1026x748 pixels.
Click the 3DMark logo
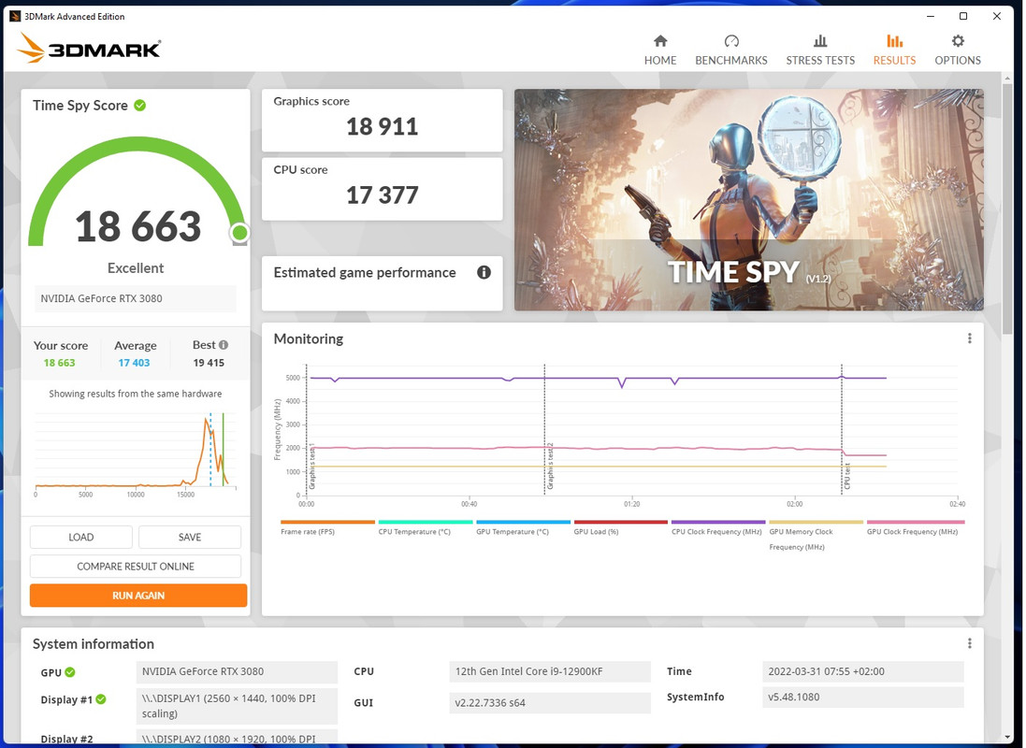[x=89, y=48]
